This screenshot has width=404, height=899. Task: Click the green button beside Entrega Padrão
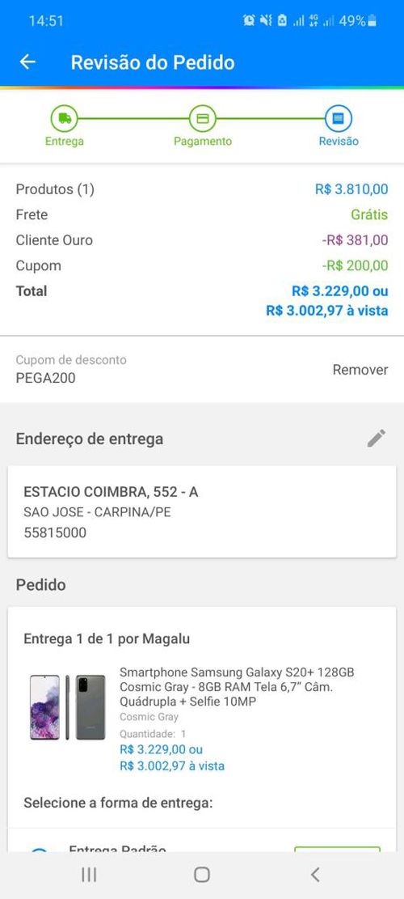coord(337,850)
